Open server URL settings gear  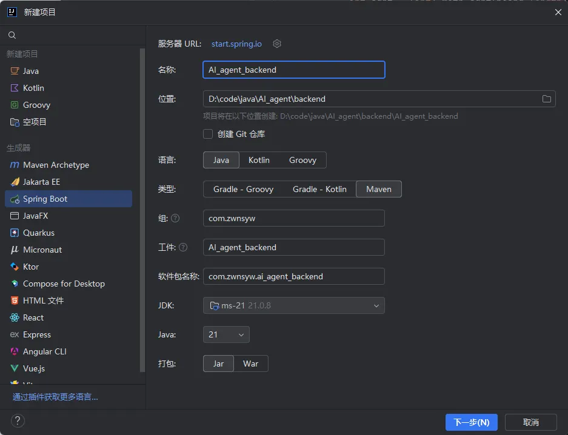pyautogui.click(x=277, y=44)
